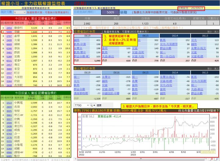Select the 5009 stock code input box

click(x=110, y=12)
